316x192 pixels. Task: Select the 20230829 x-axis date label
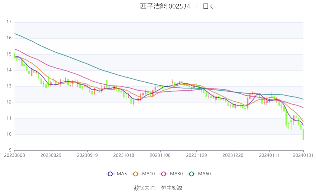pyautogui.click(x=51, y=155)
